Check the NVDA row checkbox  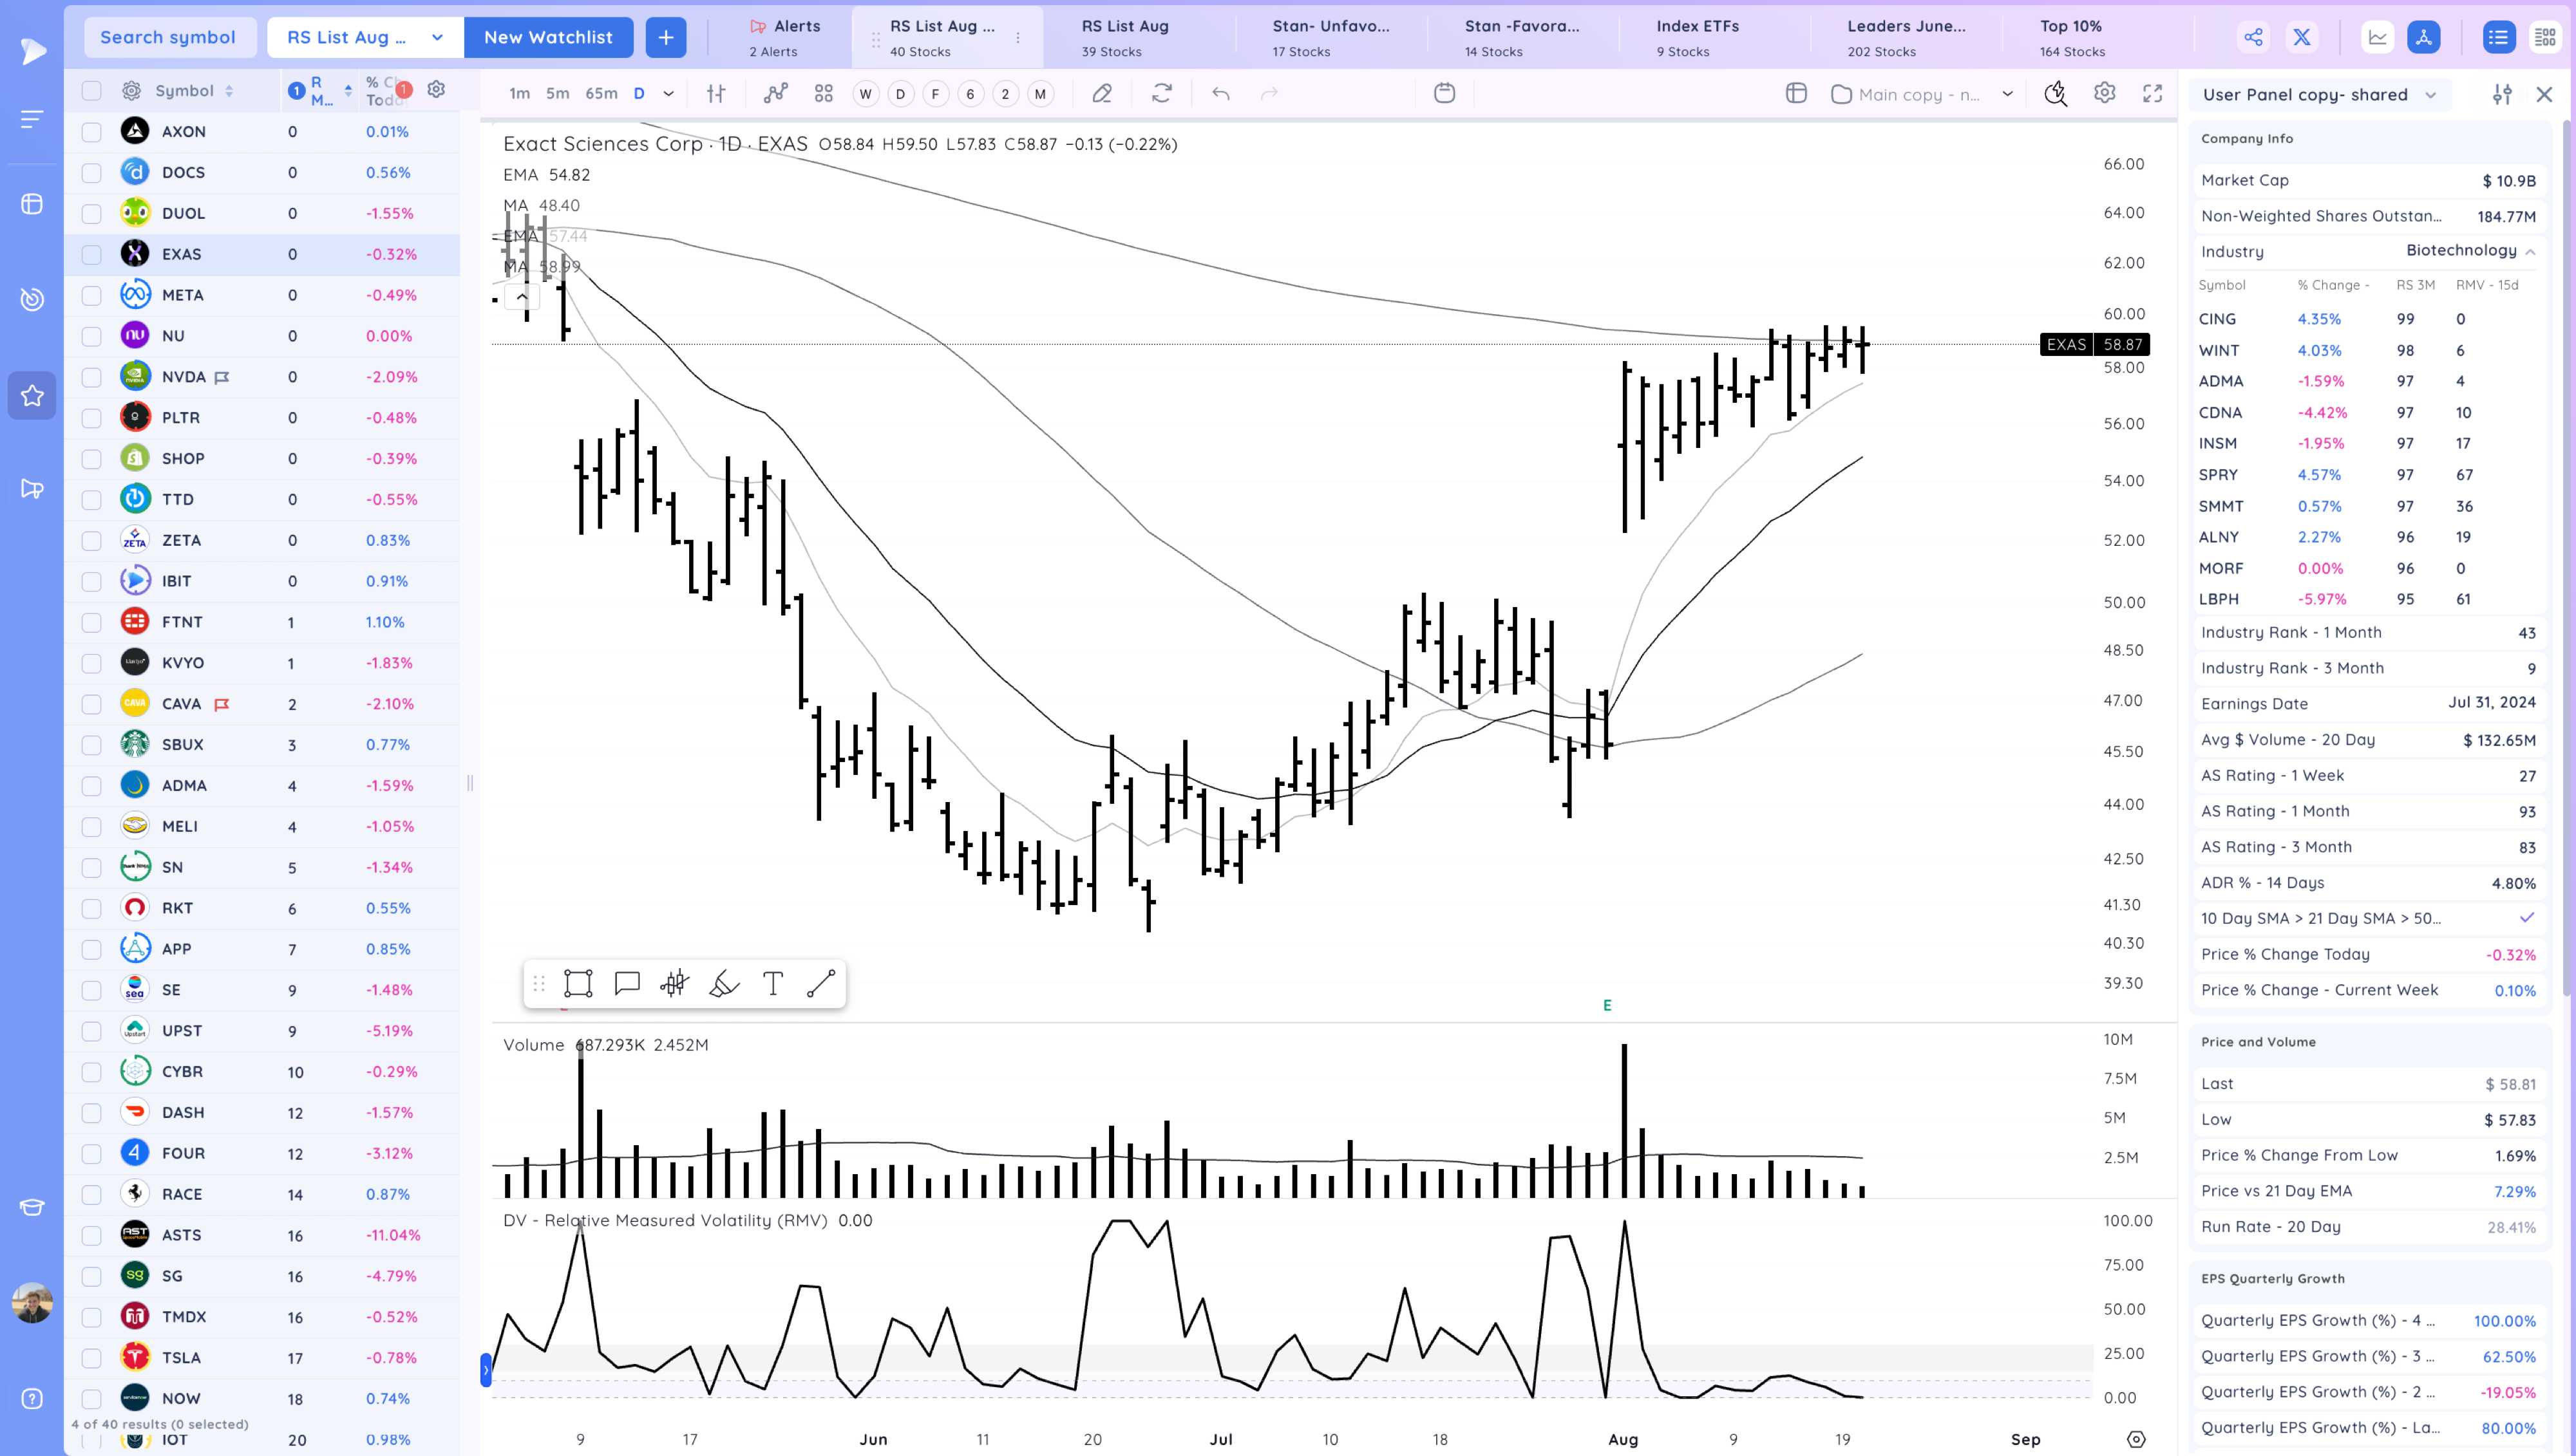92,377
